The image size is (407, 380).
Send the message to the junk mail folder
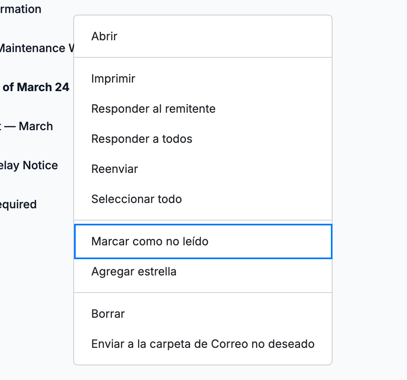pyautogui.click(x=203, y=344)
